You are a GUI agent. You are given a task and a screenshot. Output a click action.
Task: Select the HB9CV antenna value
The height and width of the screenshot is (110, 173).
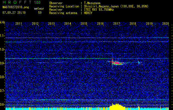88,13
